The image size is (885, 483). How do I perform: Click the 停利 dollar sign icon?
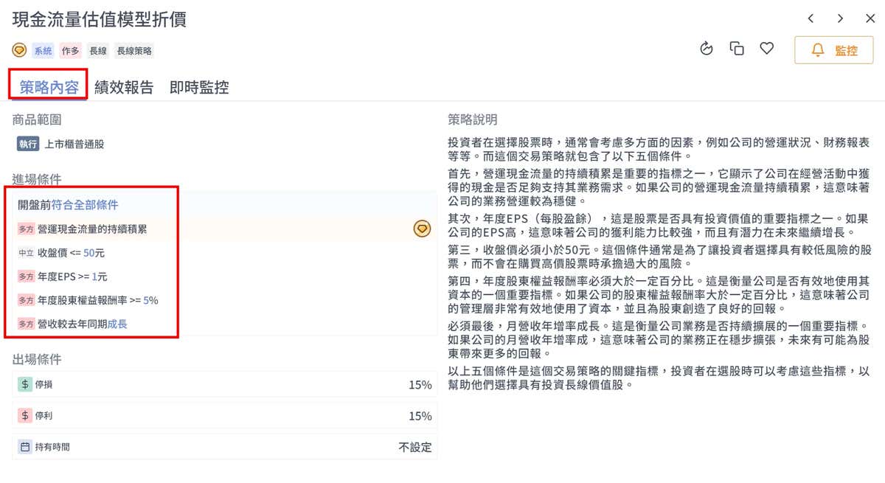click(x=25, y=416)
